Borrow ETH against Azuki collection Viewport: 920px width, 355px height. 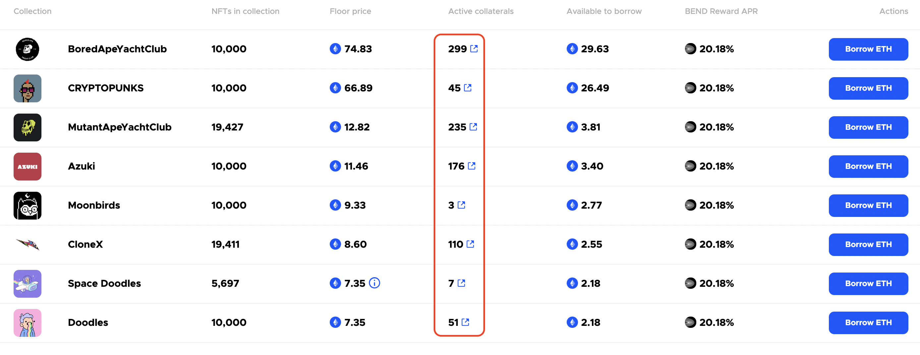868,166
